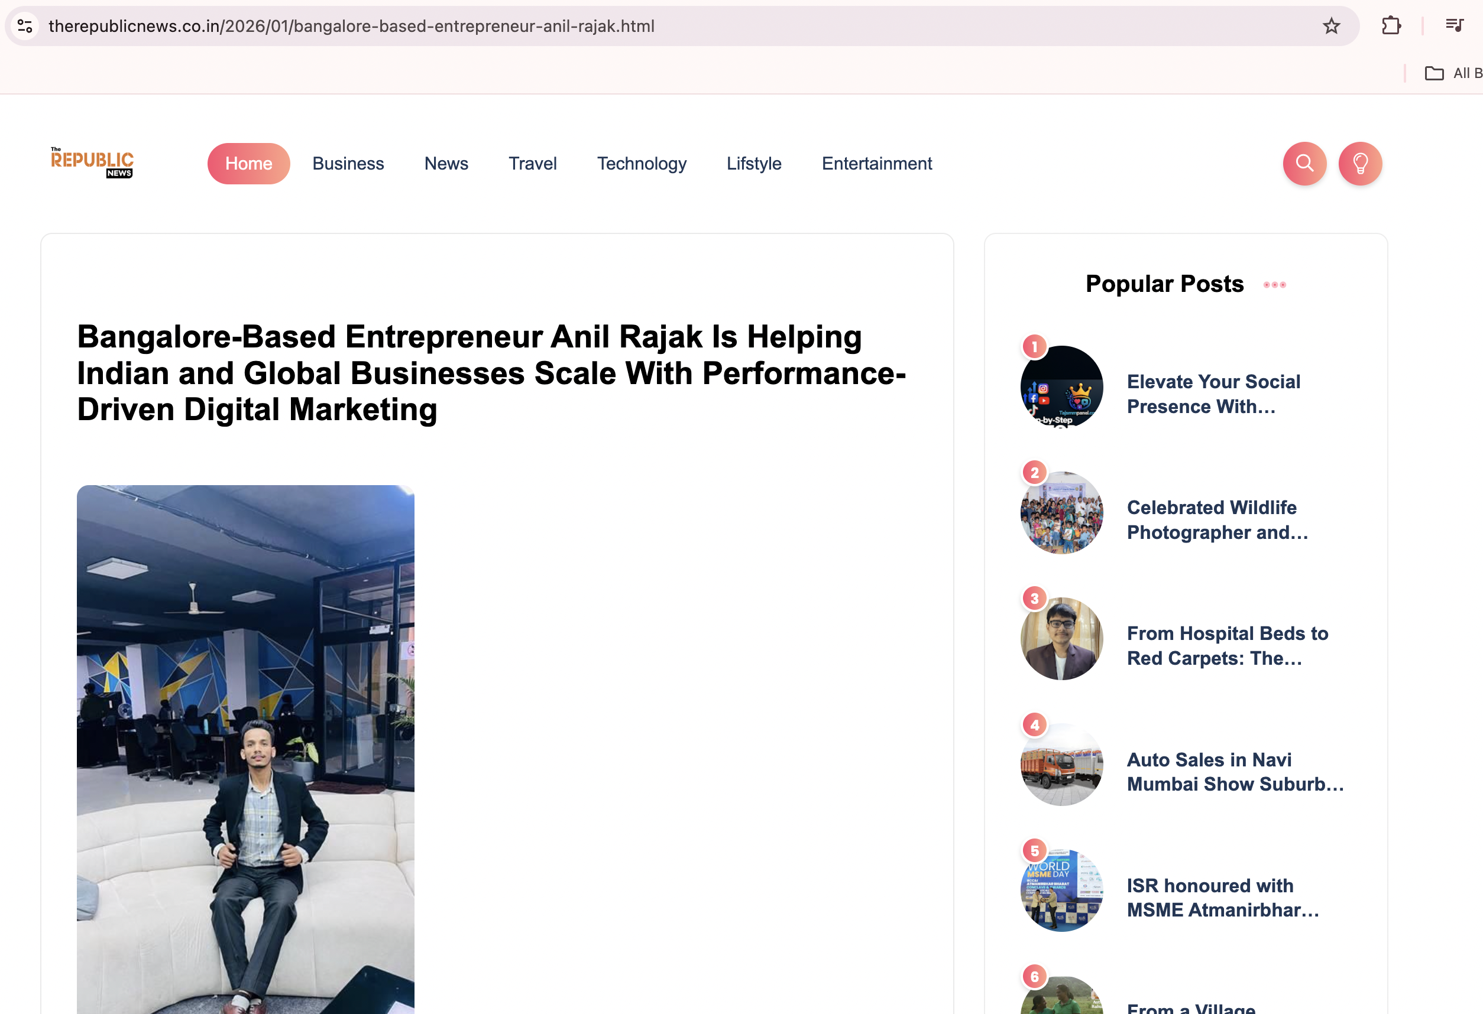Open the Business menu section
The image size is (1483, 1014).
click(348, 164)
